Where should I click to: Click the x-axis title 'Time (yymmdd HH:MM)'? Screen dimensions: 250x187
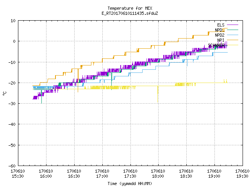click(130, 183)
